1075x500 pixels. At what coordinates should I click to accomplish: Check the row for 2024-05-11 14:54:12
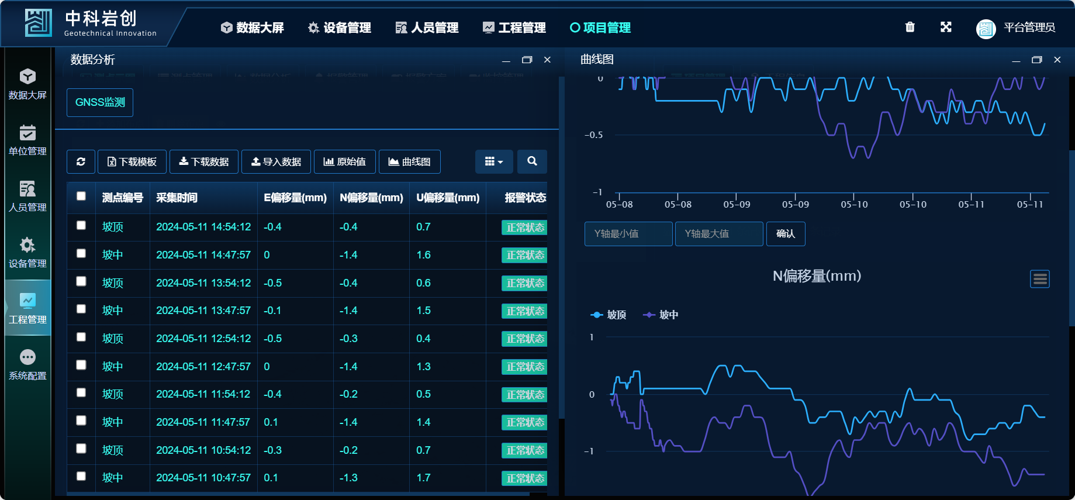coord(81,226)
